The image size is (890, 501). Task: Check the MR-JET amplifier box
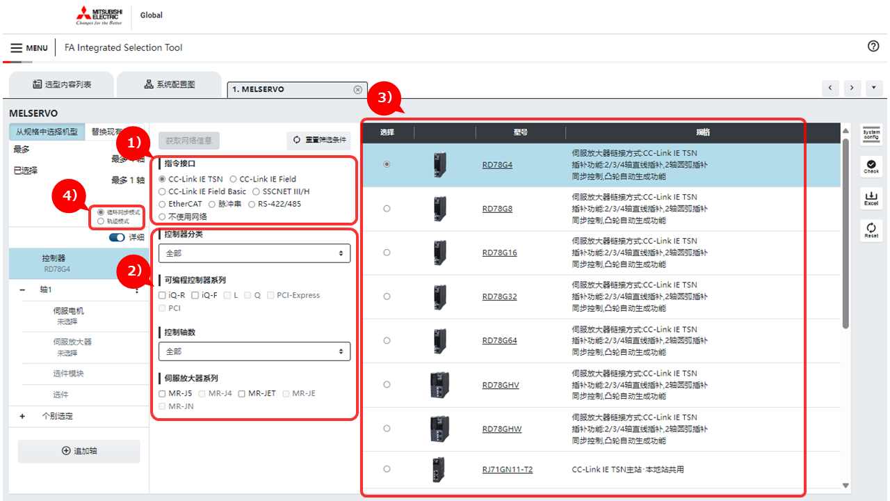(242, 393)
